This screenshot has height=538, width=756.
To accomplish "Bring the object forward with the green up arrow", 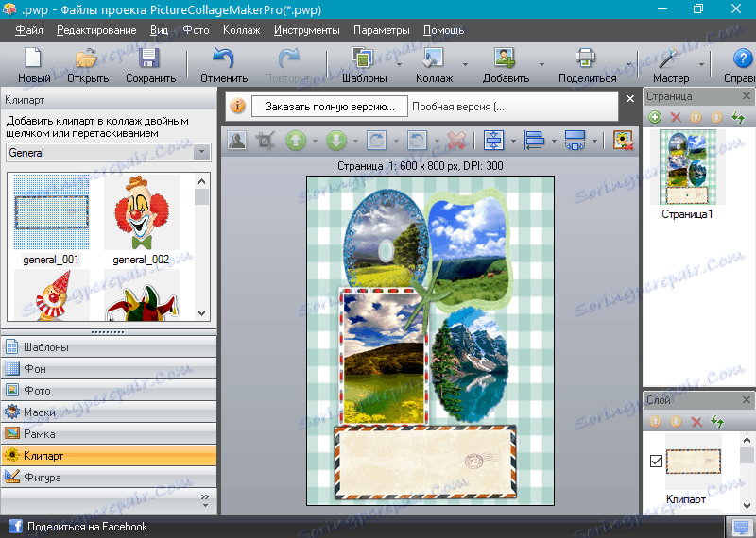I will (x=296, y=141).
